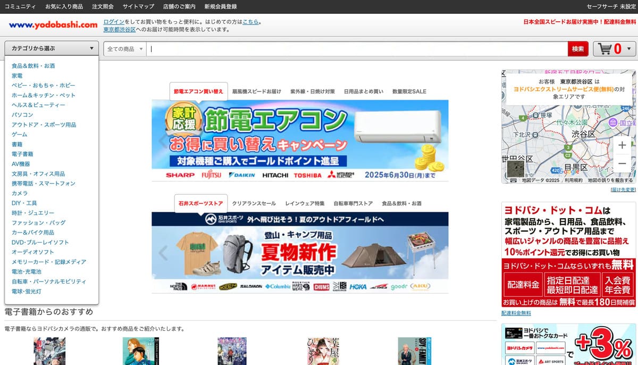Image resolution: width=638 pixels, height=365 pixels.
Task: Open the +3% card promotion banner
Action: (568, 344)
